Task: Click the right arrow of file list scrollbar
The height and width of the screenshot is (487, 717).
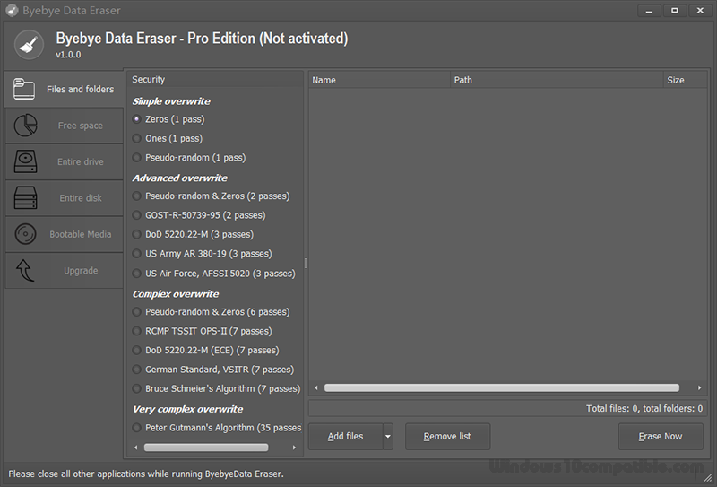Action: 699,388
